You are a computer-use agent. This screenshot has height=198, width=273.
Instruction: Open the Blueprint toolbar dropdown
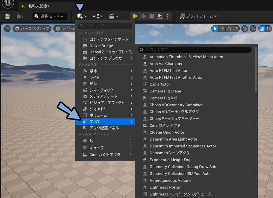[98, 16]
